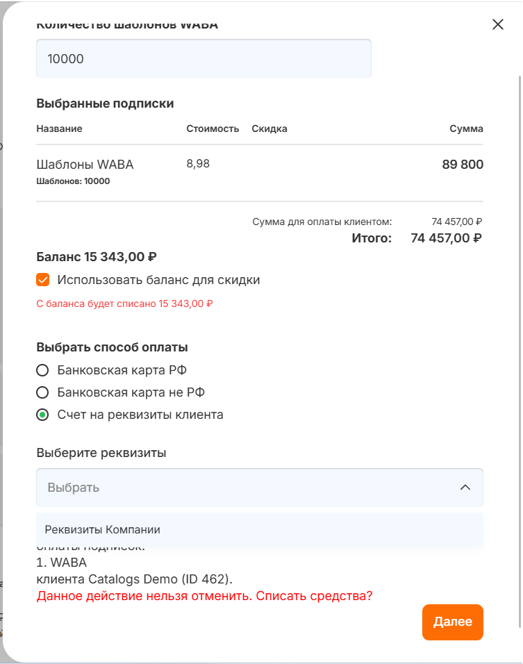Click the "Баланс 15 343,00 ₽" label
Screen dimensions: 523x664
coord(96,257)
